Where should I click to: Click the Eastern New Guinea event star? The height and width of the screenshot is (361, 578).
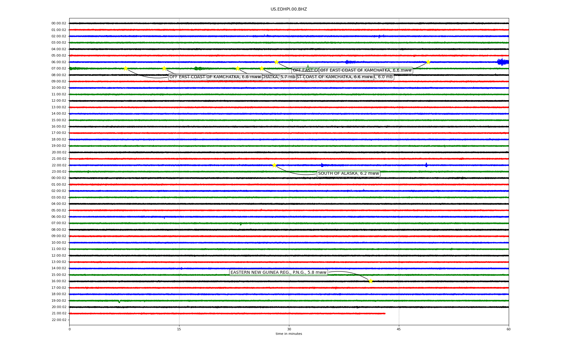[371, 281]
